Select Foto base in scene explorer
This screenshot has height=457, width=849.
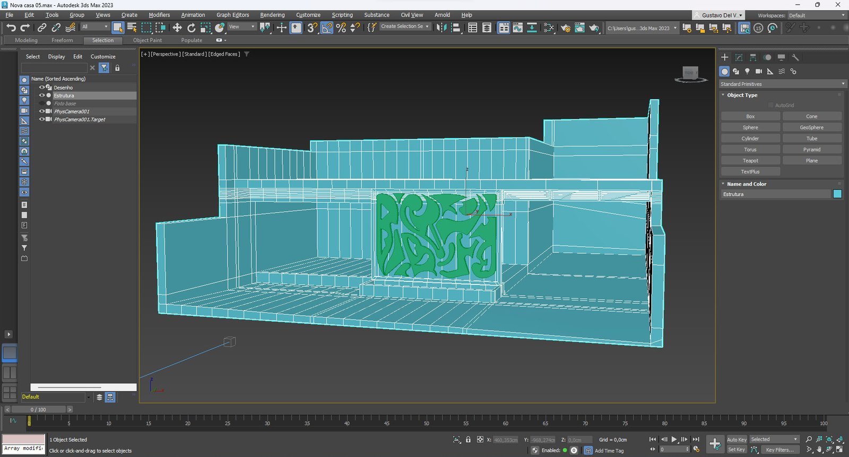click(65, 104)
